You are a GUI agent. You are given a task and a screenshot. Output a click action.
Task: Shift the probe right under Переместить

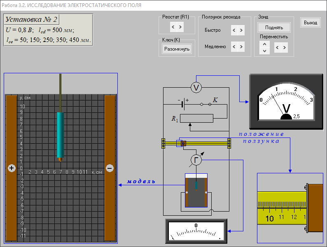click(x=284, y=48)
